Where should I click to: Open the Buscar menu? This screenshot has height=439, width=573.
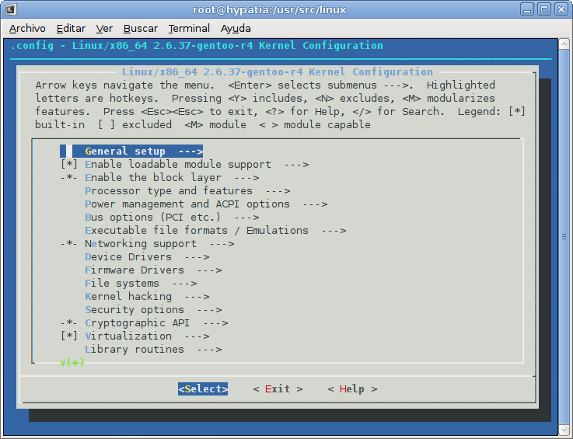(140, 29)
